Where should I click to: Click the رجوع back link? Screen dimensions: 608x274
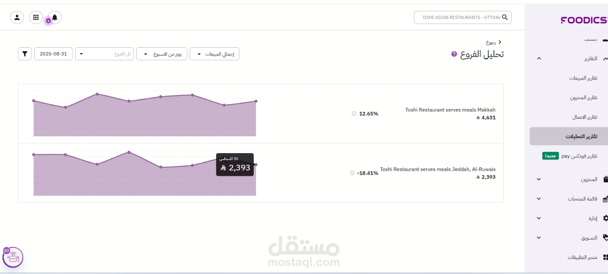491,42
